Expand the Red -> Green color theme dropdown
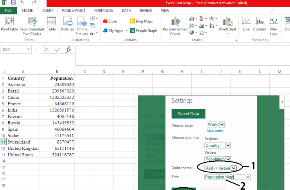 click(x=234, y=168)
